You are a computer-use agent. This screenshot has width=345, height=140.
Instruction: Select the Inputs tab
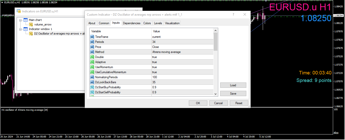tap(116, 23)
